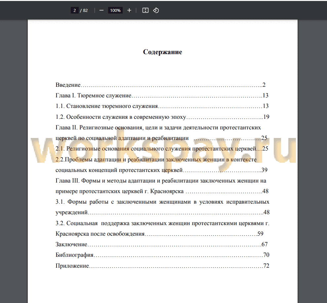Click the rotate document icon

pos(156,11)
